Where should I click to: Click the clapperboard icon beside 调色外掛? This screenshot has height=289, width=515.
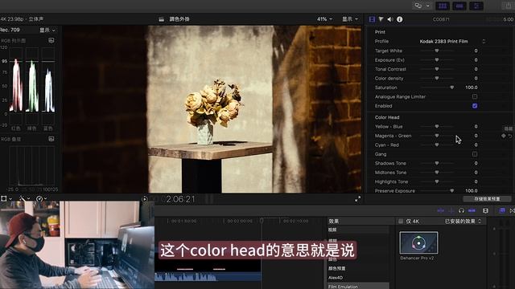[161, 19]
